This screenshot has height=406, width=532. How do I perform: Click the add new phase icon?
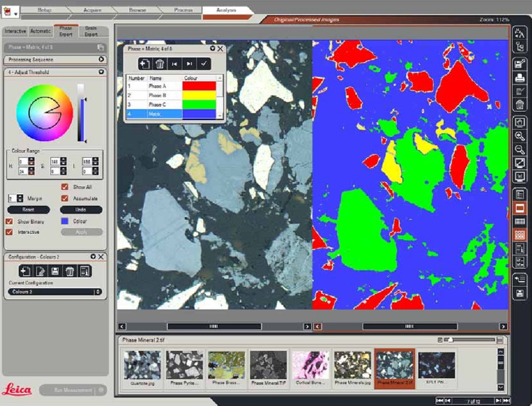pyautogui.click(x=145, y=64)
